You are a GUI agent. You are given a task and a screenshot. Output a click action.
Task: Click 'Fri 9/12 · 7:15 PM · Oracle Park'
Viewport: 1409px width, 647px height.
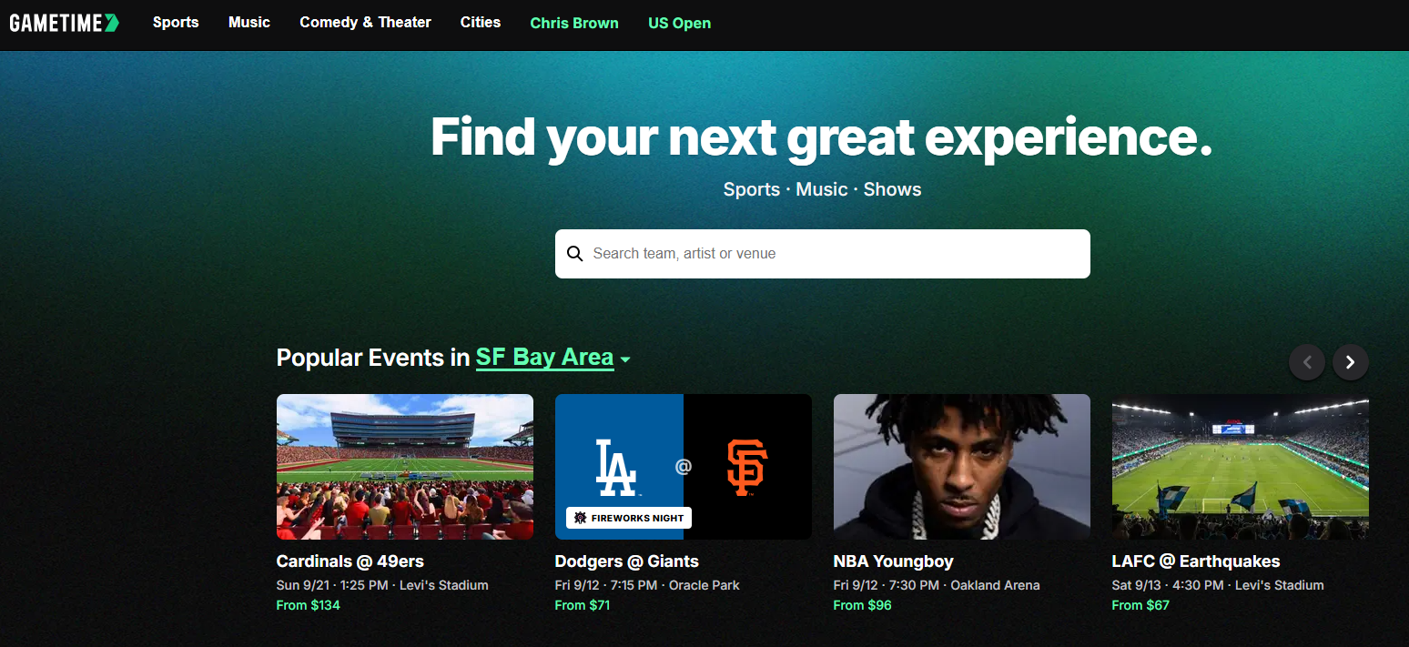(x=647, y=585)
